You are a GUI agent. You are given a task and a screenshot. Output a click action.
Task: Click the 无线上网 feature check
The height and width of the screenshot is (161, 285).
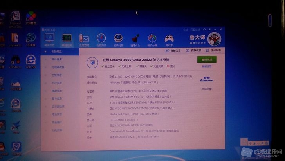(x=124, y=66)
